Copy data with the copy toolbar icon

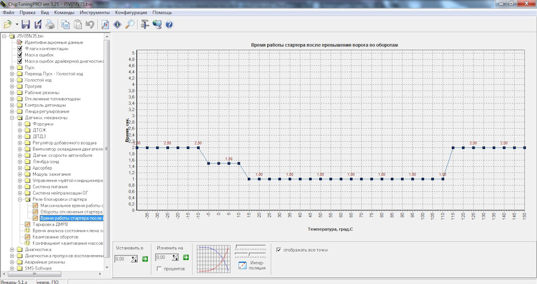[x=65, y=25]
